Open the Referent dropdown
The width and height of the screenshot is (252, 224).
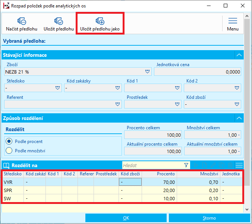pyautogui.click(x=118, y=104)
